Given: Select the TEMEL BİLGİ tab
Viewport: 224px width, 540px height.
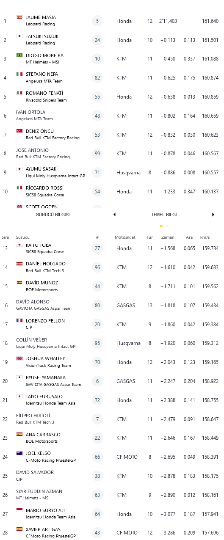Looking at the screenshot, I should [x=164, y=215].
